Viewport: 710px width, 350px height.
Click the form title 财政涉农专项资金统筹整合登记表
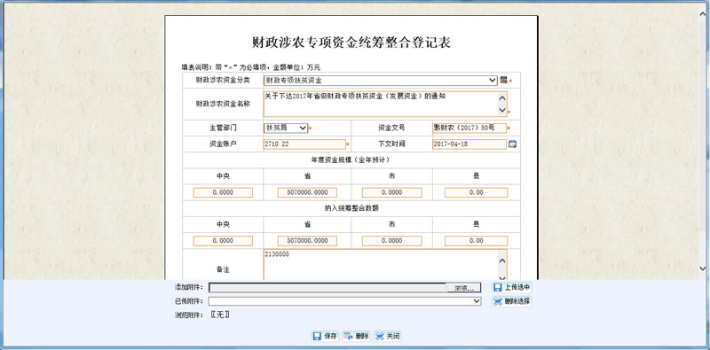(351, 42)
